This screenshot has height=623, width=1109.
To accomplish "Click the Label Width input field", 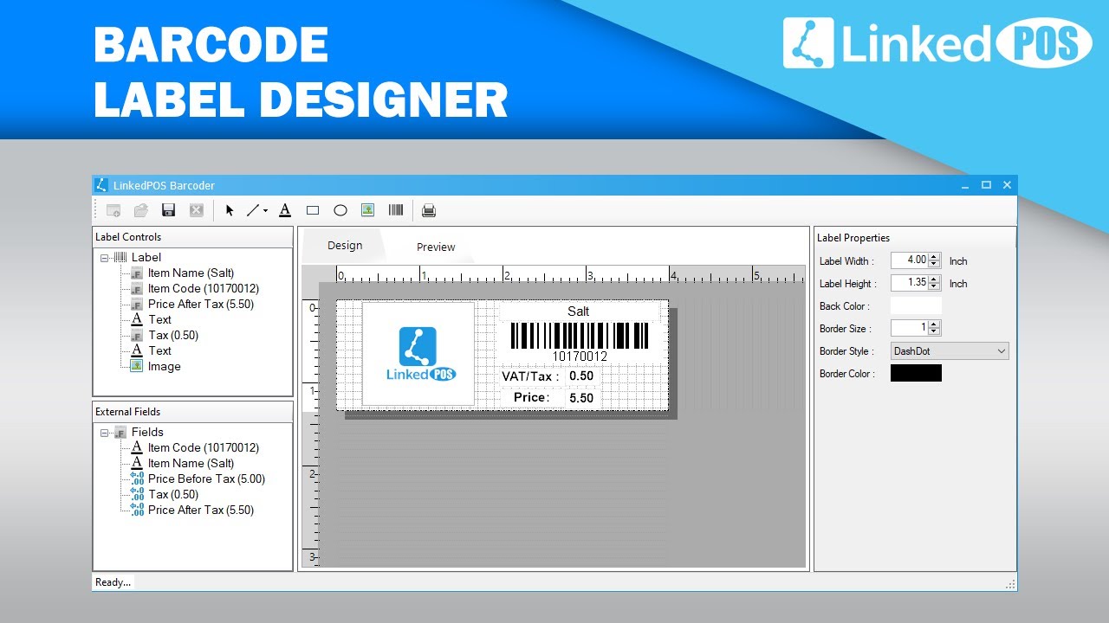I will 909,260.
